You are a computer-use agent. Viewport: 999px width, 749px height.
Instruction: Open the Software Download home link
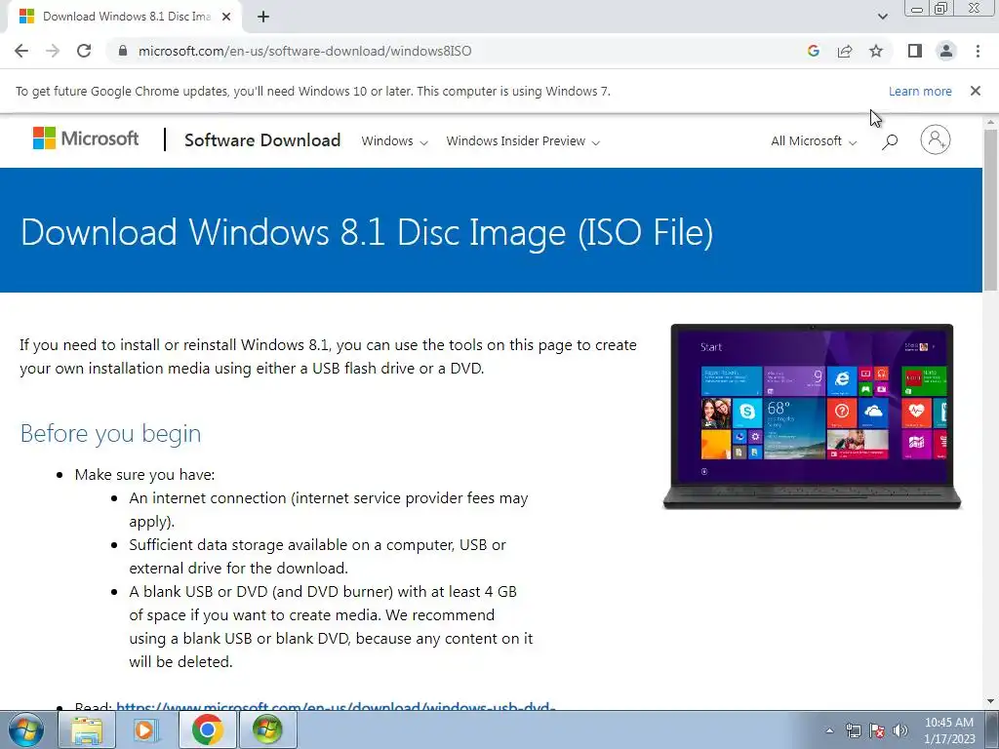point(262,140)
